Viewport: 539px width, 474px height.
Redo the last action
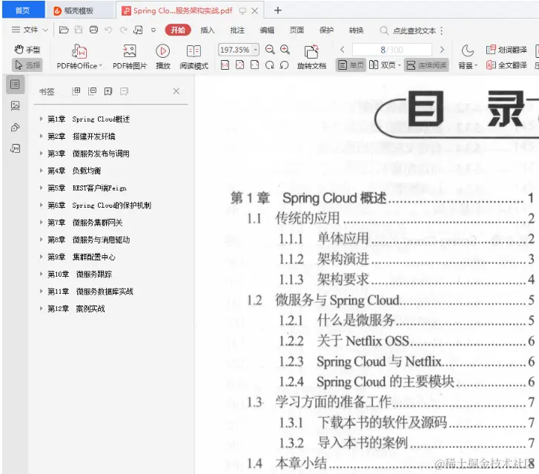[x=123, y=30]
